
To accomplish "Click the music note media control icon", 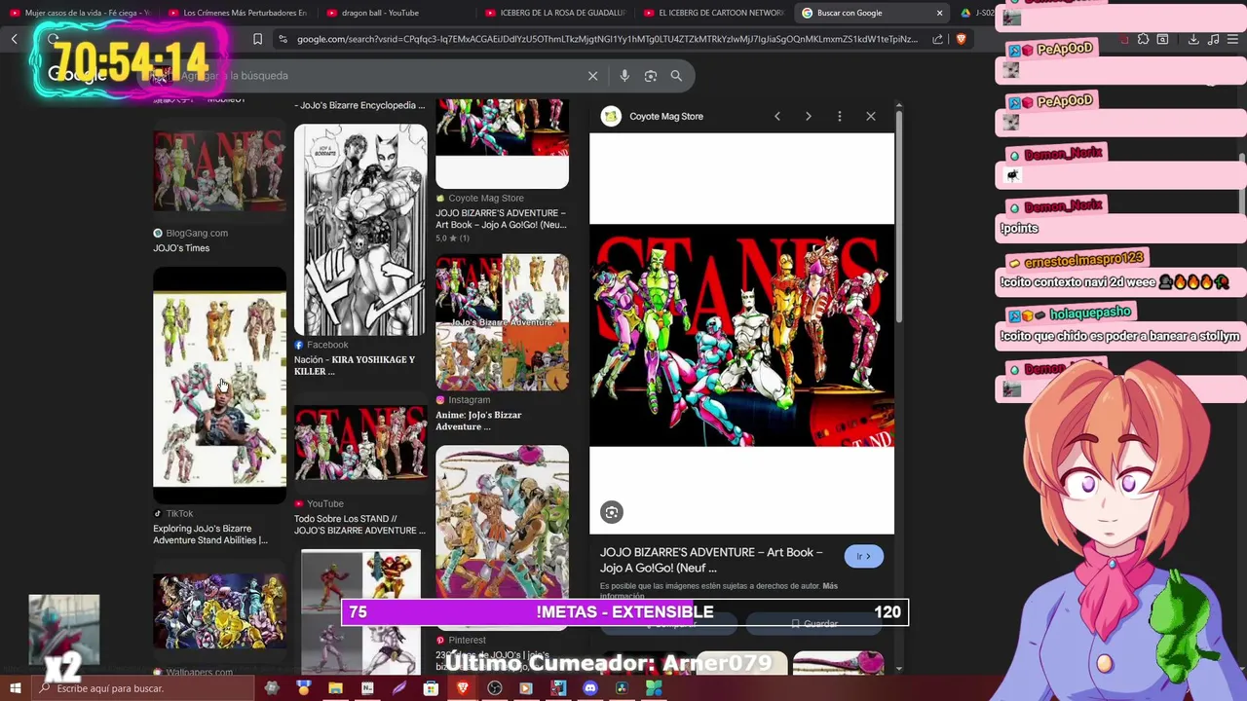I will 1213,39.
